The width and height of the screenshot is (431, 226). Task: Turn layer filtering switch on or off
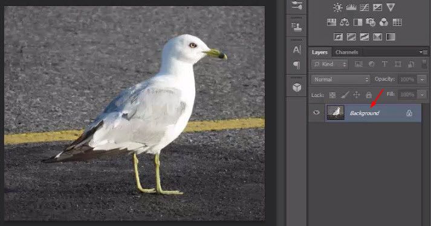(424, 64)
